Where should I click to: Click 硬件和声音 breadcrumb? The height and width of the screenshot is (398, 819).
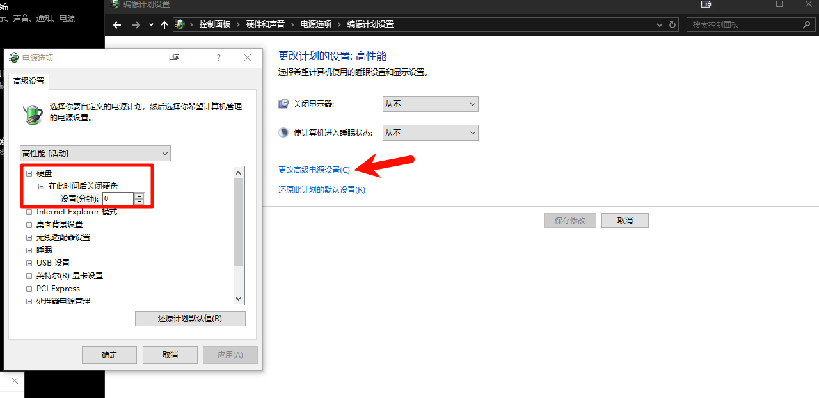tap(265, 24)
